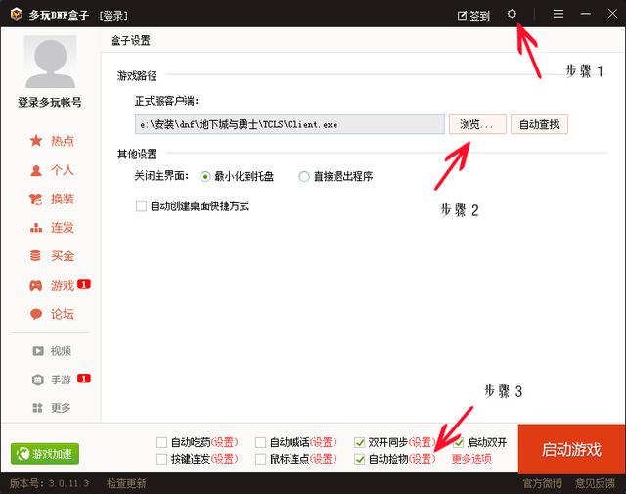Enable the 鼠标连点 checkbox
This screenshot has width=626, height=494.
click(x=261, y=459)
